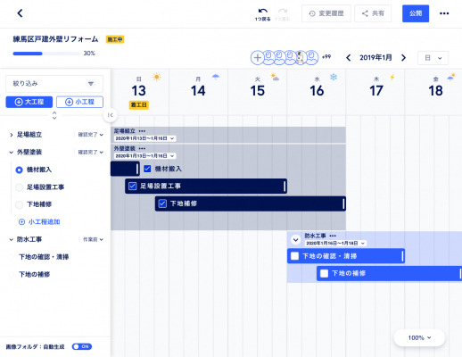Screen dimensions: 462x357
Task: Click the add member plus circle icon
Action: [258, 58]
